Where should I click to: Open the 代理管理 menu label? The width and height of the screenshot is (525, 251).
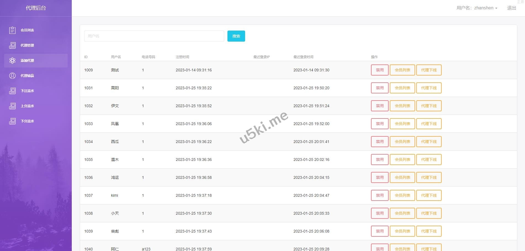pyautogui.click(x=27, y=45)
